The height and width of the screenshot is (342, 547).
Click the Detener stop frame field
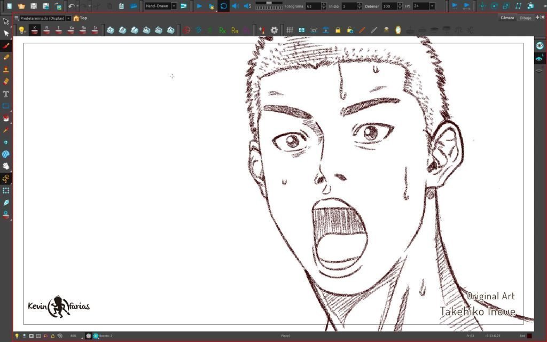389,6
